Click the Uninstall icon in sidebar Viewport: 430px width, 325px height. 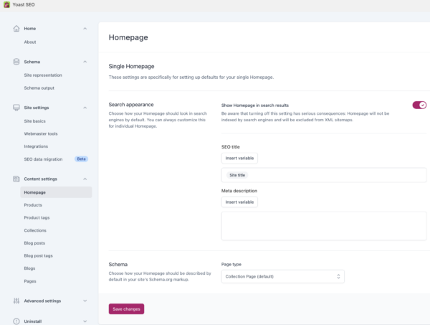[16, 321]
